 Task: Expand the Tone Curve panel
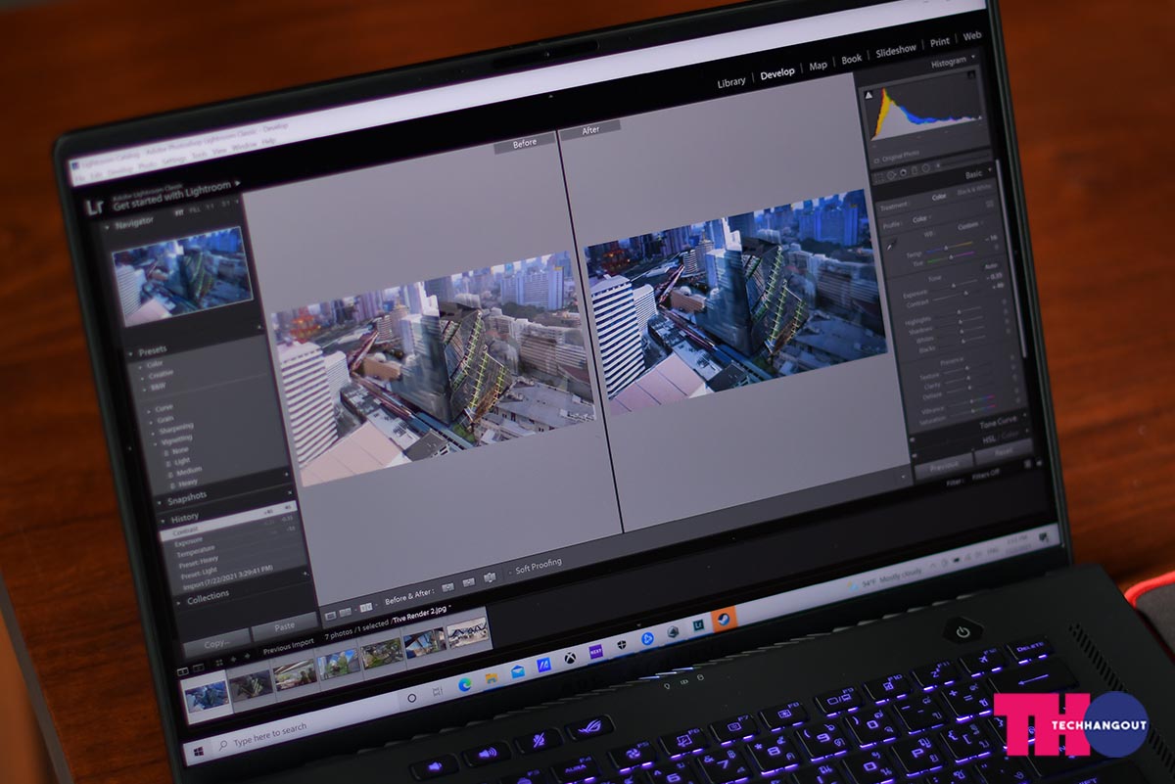click(998, 423)
